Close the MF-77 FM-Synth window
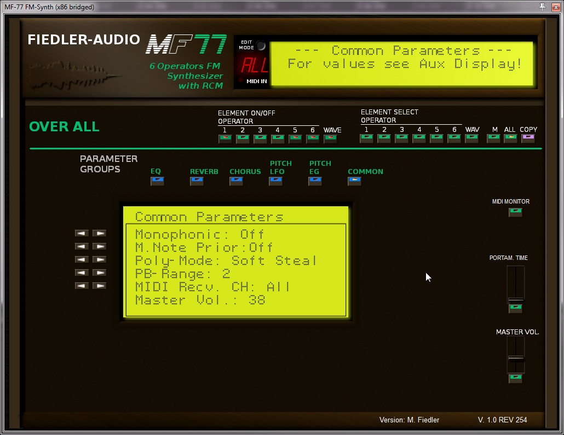 click(556, 7)
